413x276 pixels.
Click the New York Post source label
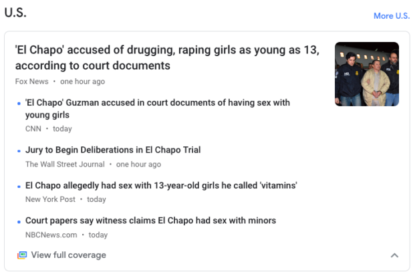tap(50, 199)
